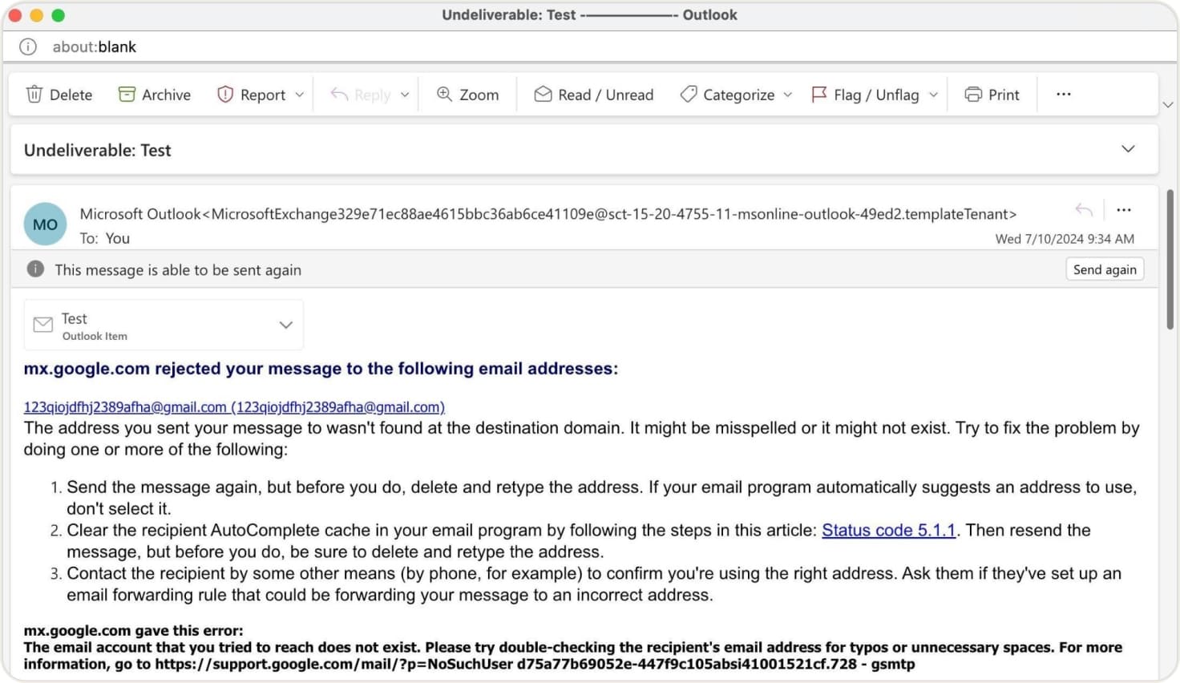
Task: Open the Zoom tool in the toolbar
Action: tap(467, 94)
